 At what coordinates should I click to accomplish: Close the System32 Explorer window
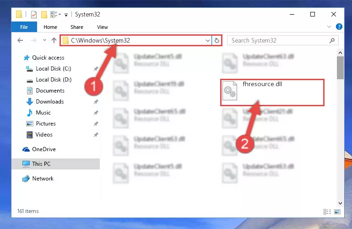pos(333,14)
